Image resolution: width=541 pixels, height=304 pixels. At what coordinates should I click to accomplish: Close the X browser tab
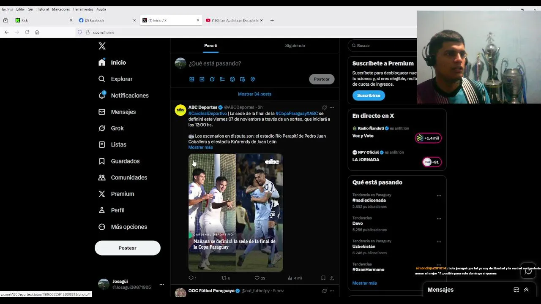tap(198, 20)
